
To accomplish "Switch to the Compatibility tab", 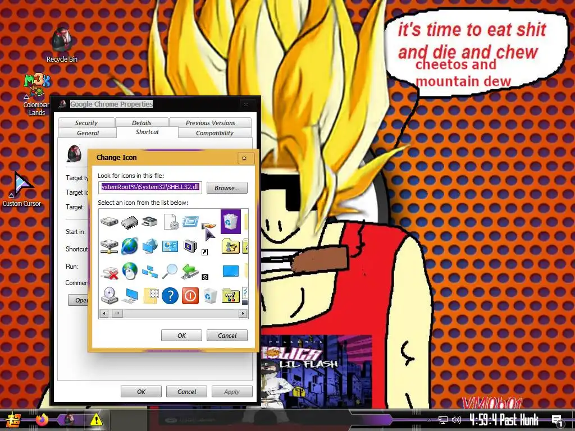I will (215, 133).
